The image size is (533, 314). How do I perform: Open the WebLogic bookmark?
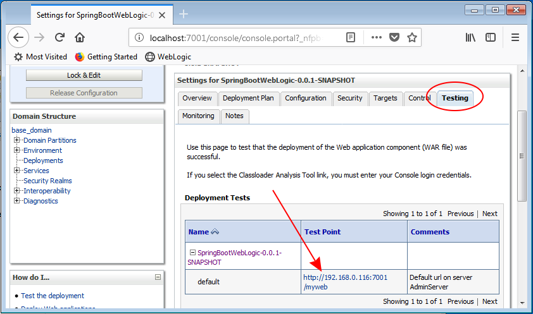pos(168,57)
